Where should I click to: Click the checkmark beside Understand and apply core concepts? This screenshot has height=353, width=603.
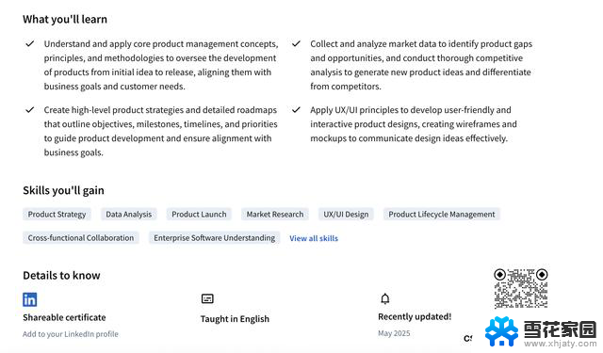[29, 44]
